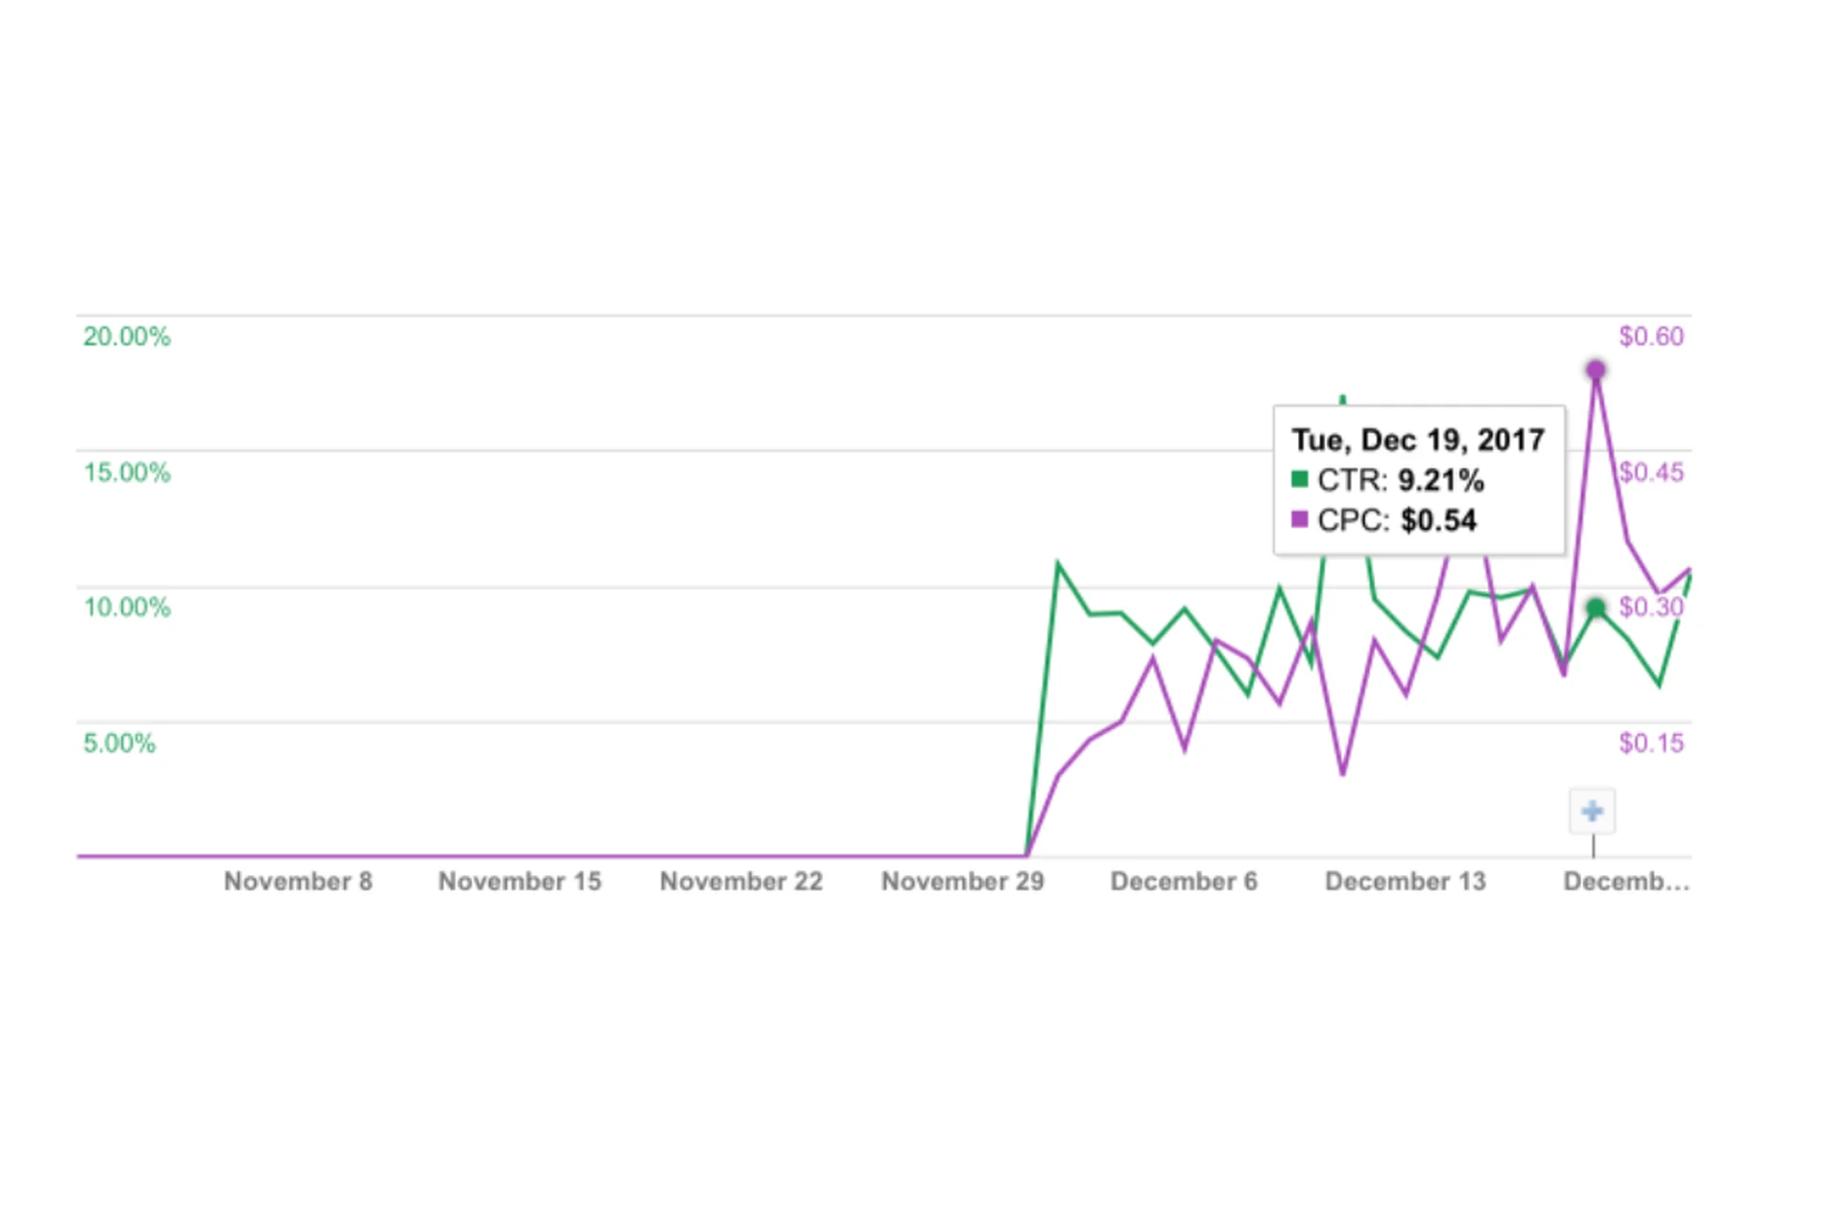Click the December 13 date label
Viewport: 1842px width, 1228px height.
[1405, 882]
